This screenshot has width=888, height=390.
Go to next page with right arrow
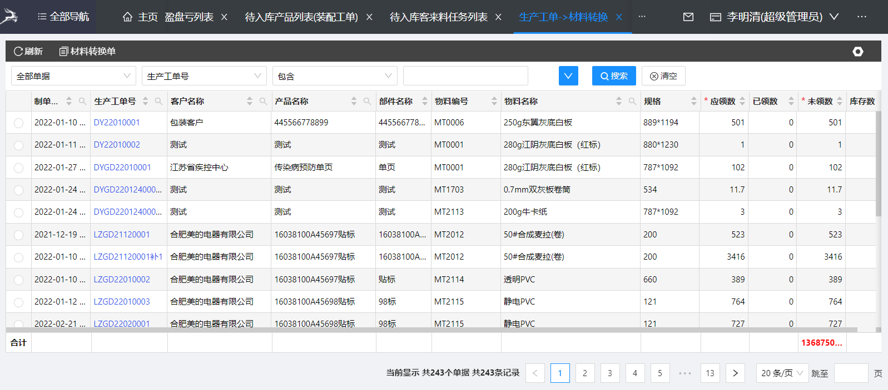coord(735,373)
